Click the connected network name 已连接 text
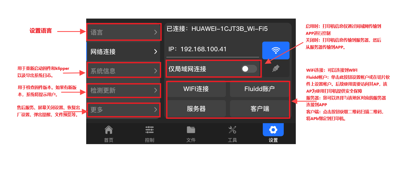Viewport: 393px width, 170px height. (217, 29)
